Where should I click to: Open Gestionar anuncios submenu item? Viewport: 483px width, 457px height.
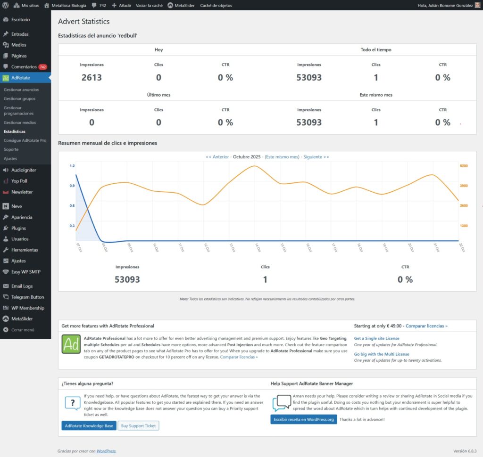[x=21, y=90]
